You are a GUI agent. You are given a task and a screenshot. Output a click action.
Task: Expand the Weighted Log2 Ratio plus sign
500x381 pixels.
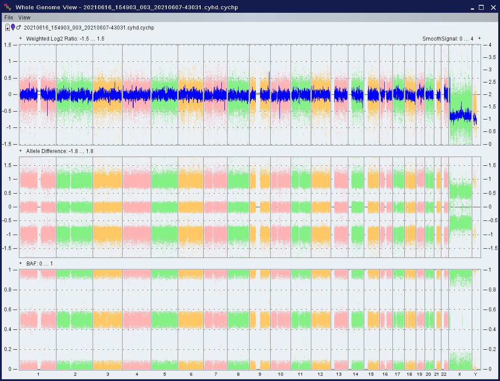click(x=21, y=38)
